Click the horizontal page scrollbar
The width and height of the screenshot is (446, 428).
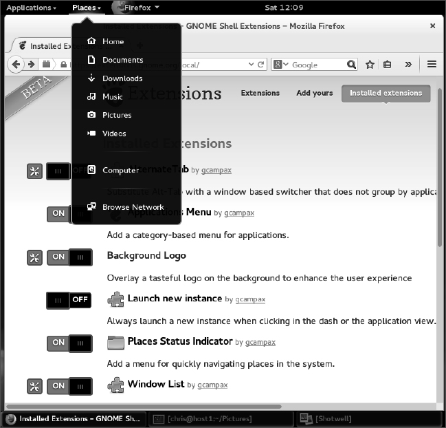pos(144,407)
